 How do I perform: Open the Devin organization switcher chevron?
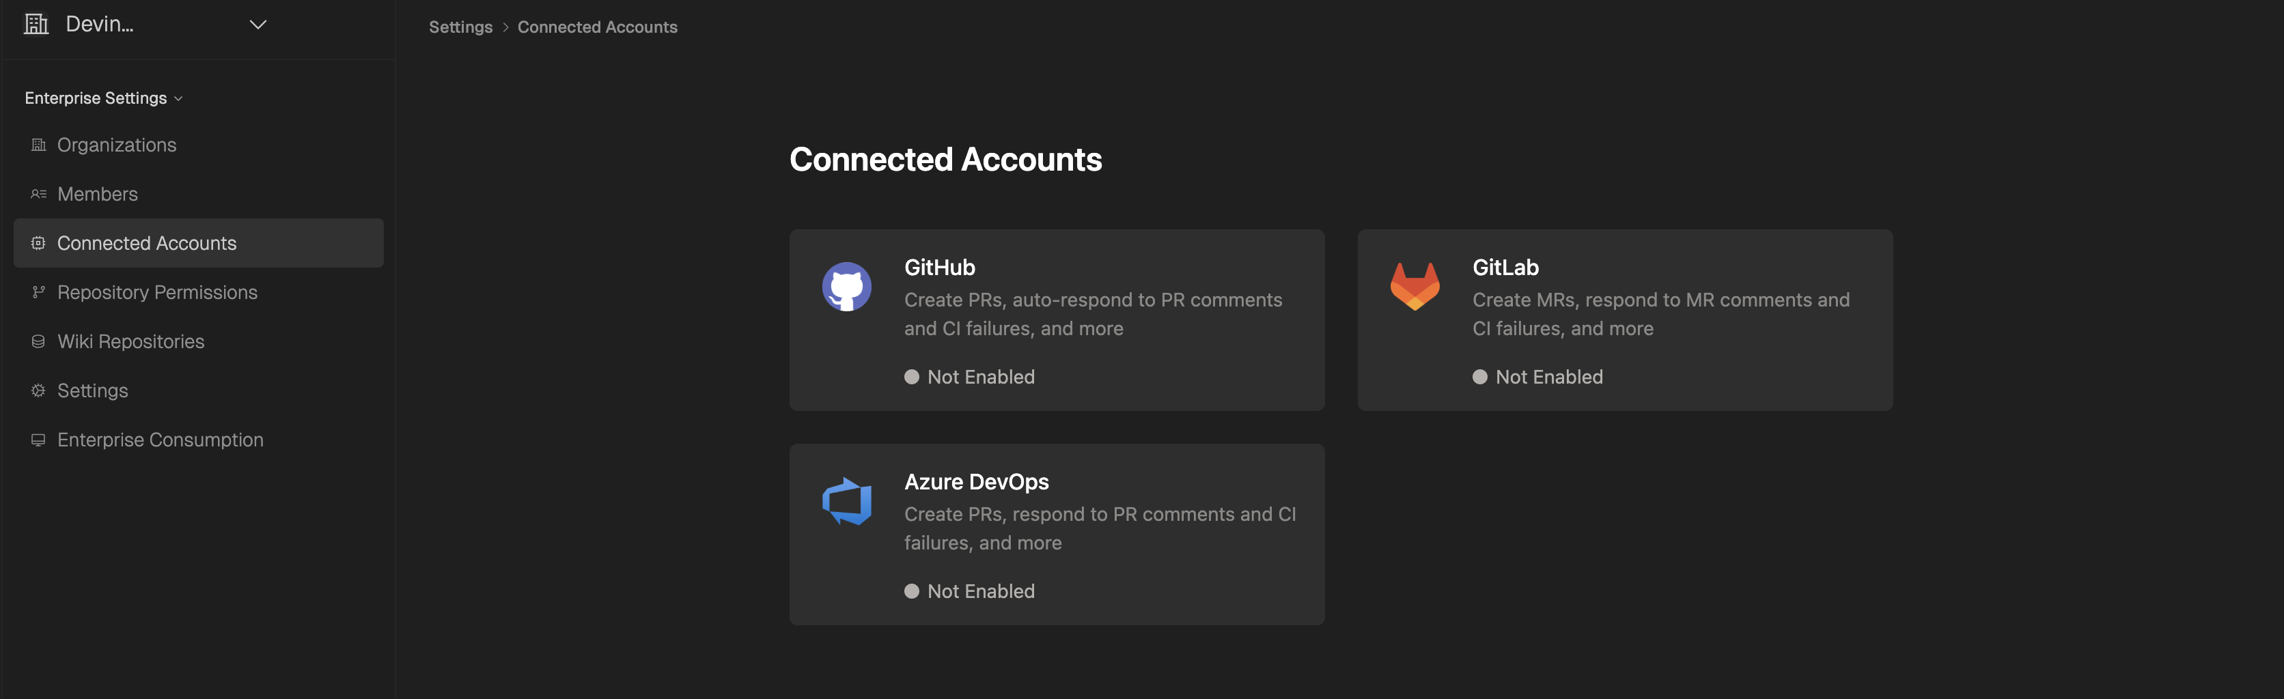(x=258, y=25)
